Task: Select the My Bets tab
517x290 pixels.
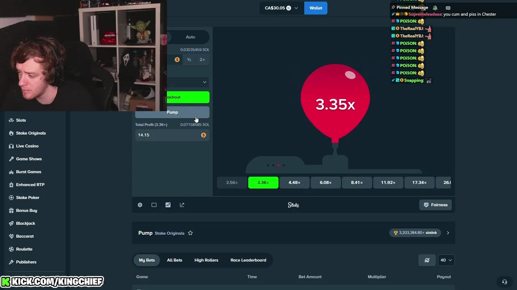Action: click(x=147, y=260)
